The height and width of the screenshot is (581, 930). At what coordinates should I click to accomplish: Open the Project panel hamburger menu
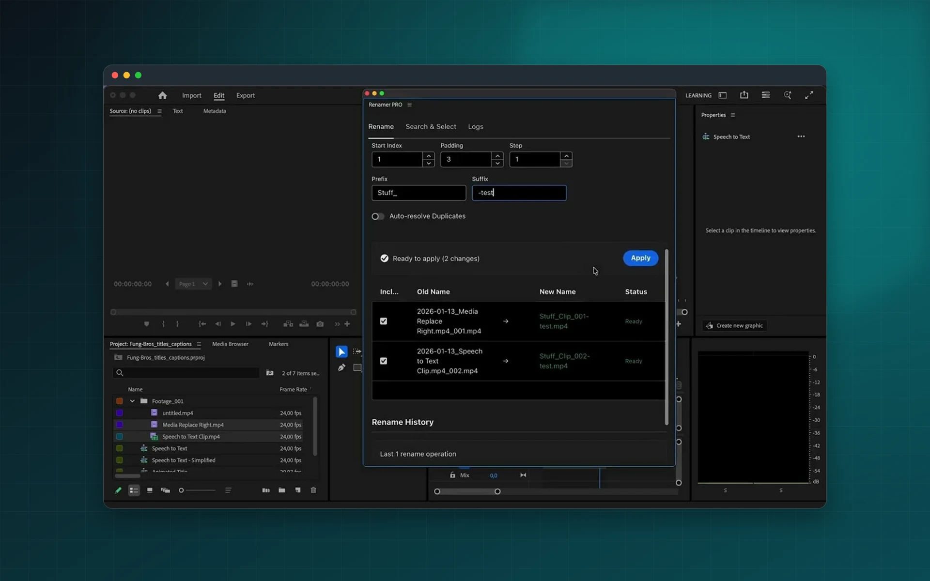click(199, 344)
